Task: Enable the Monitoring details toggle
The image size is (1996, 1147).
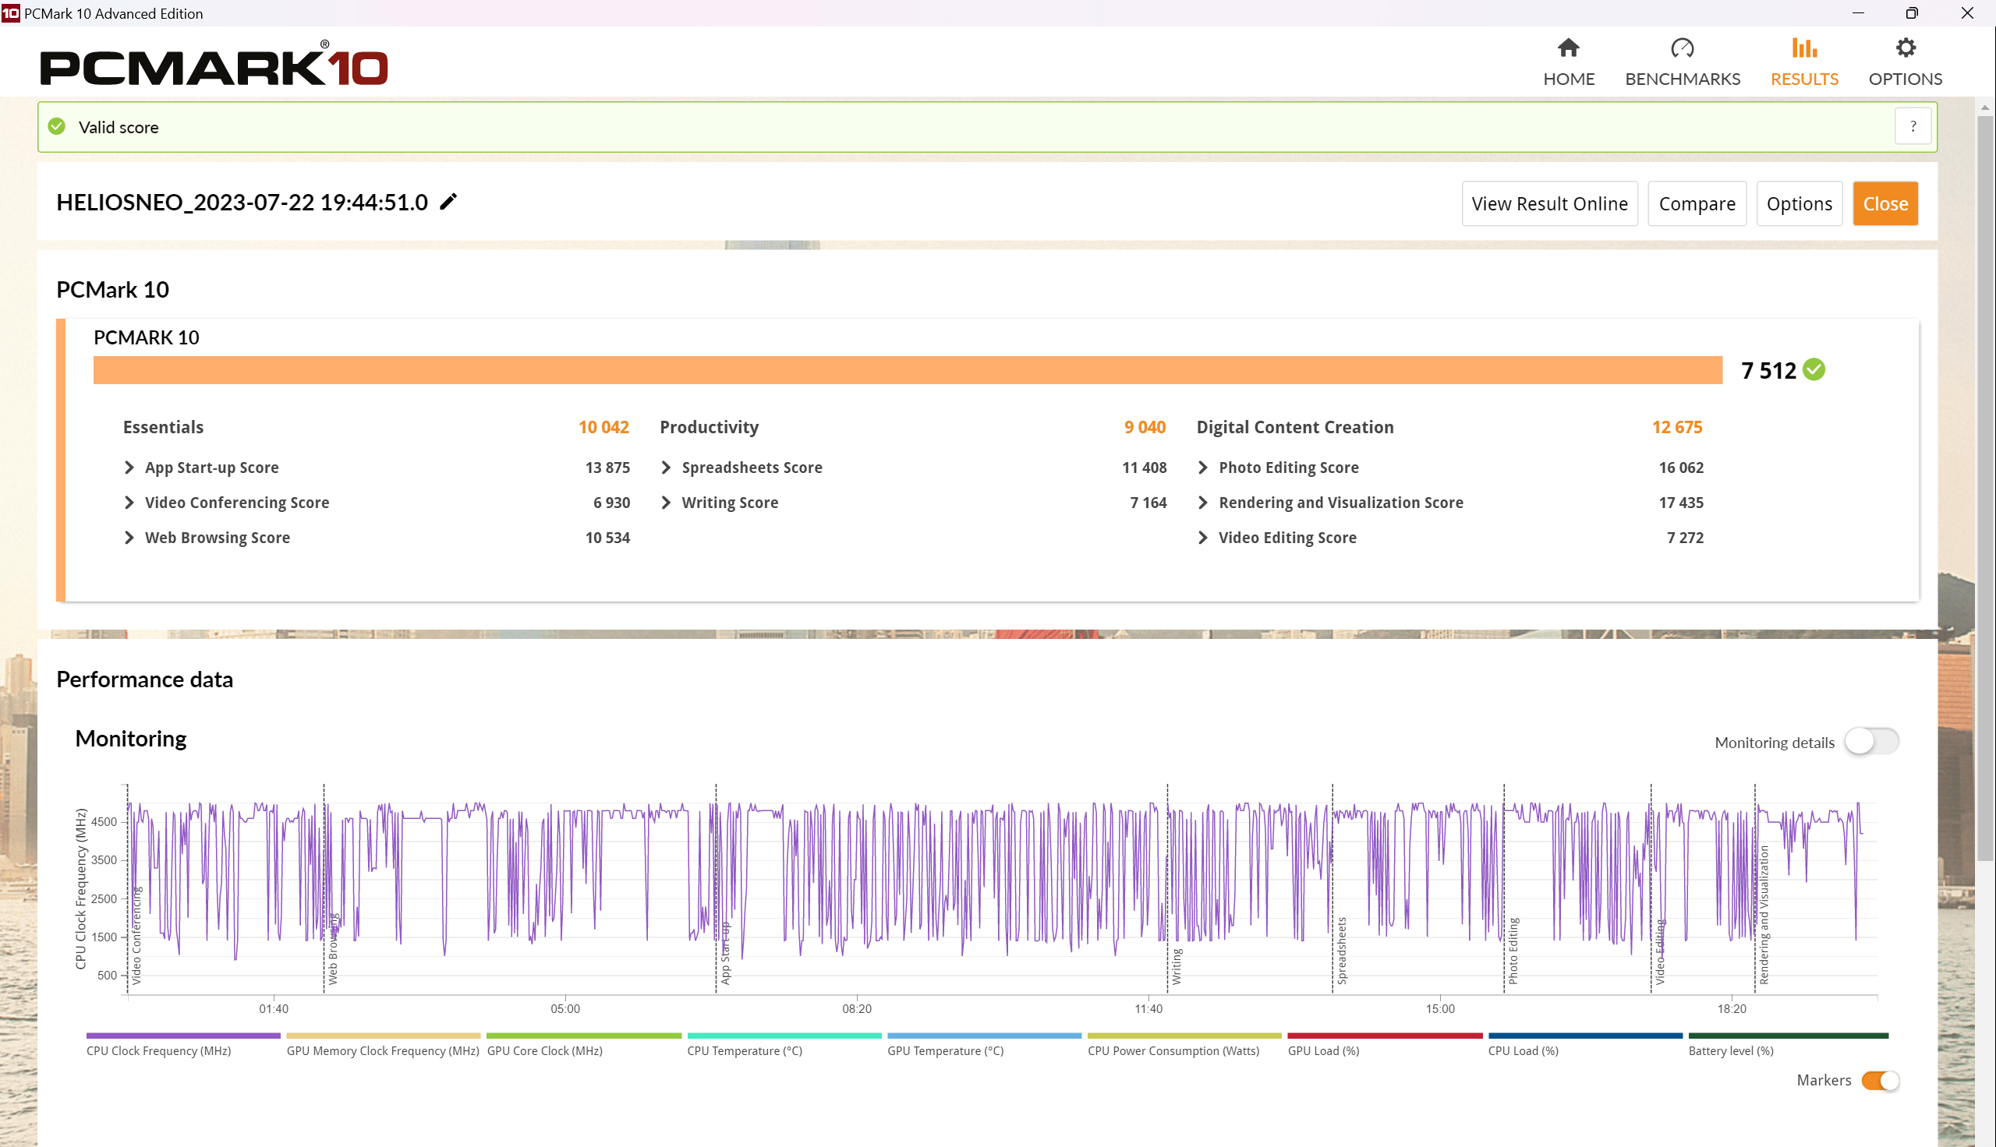Action: [1870, 741]
